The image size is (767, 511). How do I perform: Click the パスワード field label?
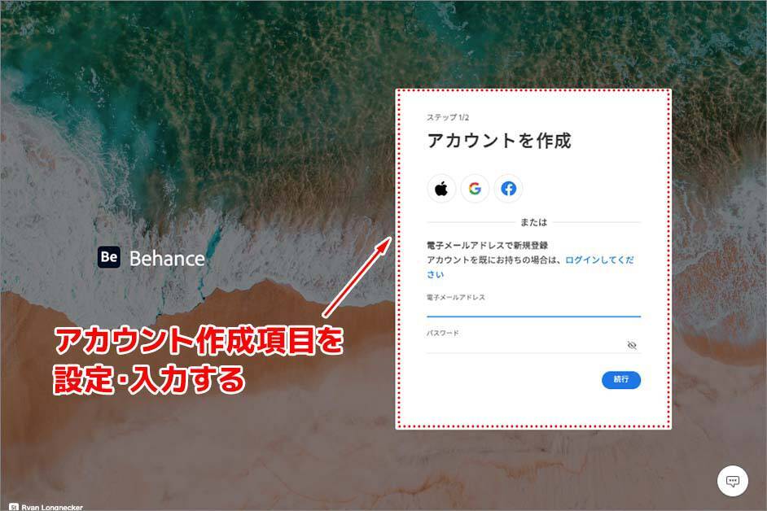click(x=443, y=333)
